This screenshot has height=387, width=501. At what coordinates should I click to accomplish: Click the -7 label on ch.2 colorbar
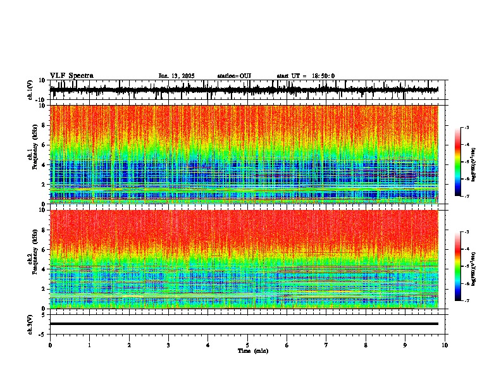[467, 300]
